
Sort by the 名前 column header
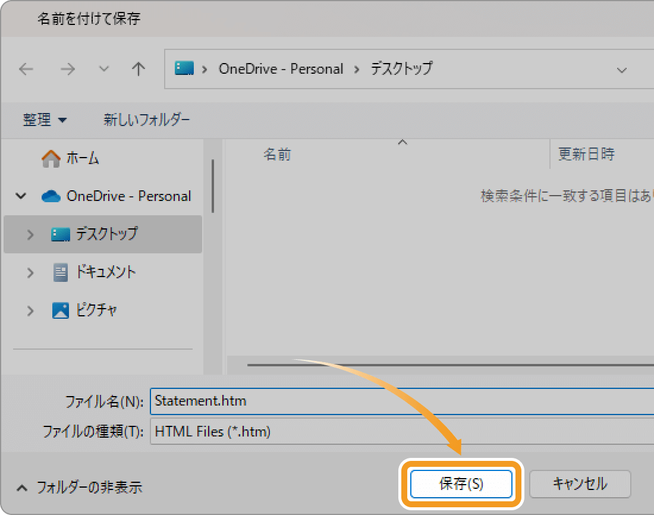[277, 155]
